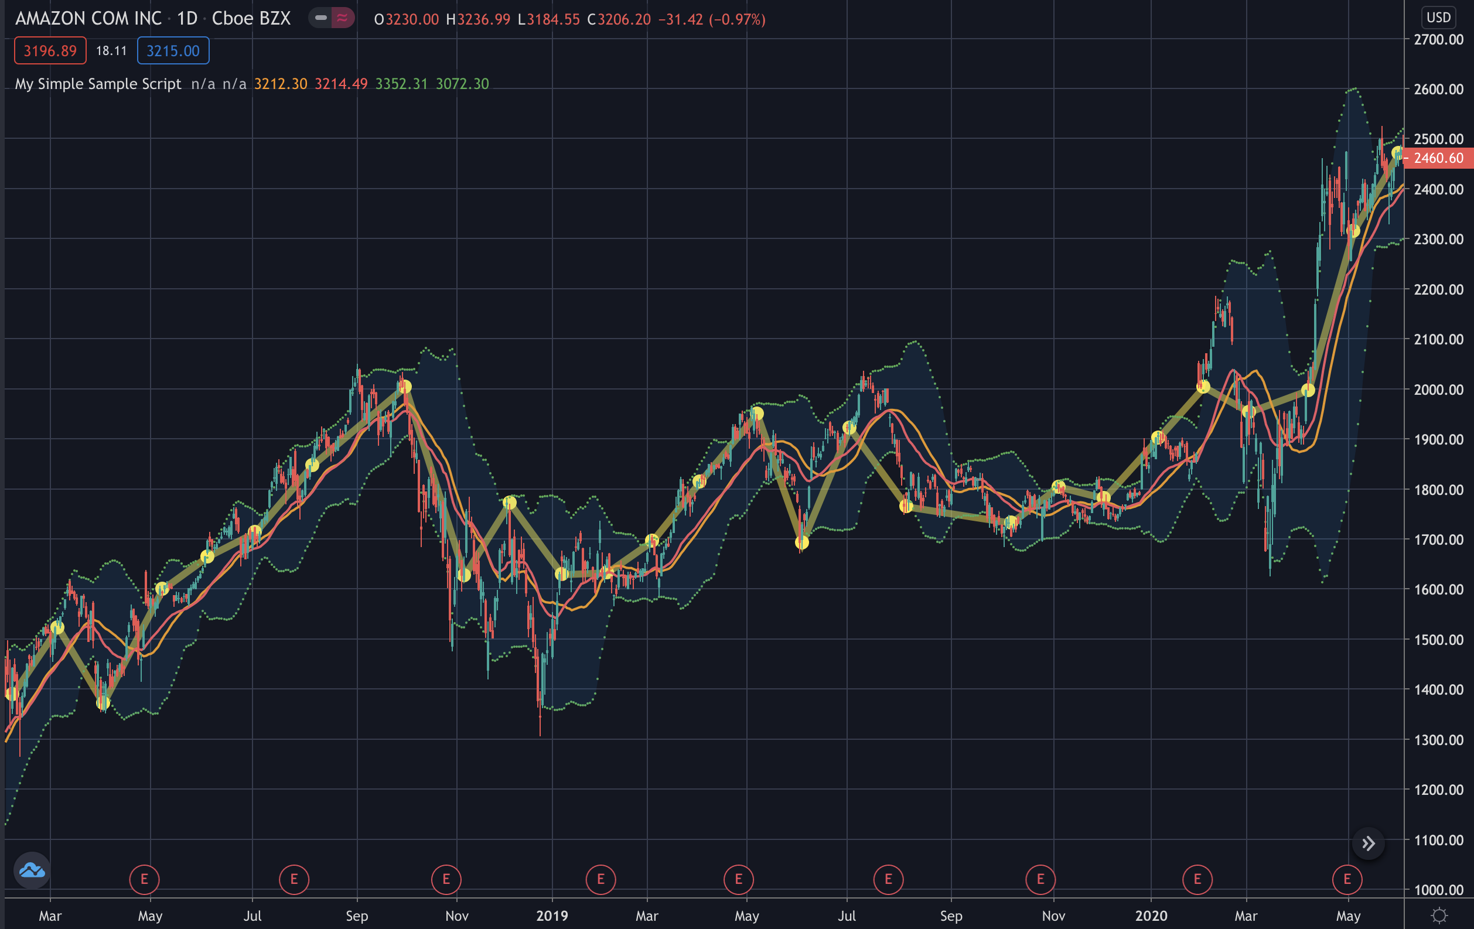This screenshot has height=929, width=1474.
Task: Click the 1000.00 price axis label
Action: [1438, 890]
